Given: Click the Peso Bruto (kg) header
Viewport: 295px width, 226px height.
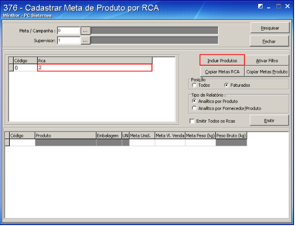Looking at the screenshot, I should click(x=231, y=135).
